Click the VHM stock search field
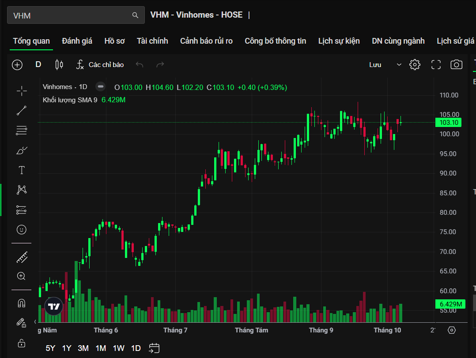 pos(71,15)
